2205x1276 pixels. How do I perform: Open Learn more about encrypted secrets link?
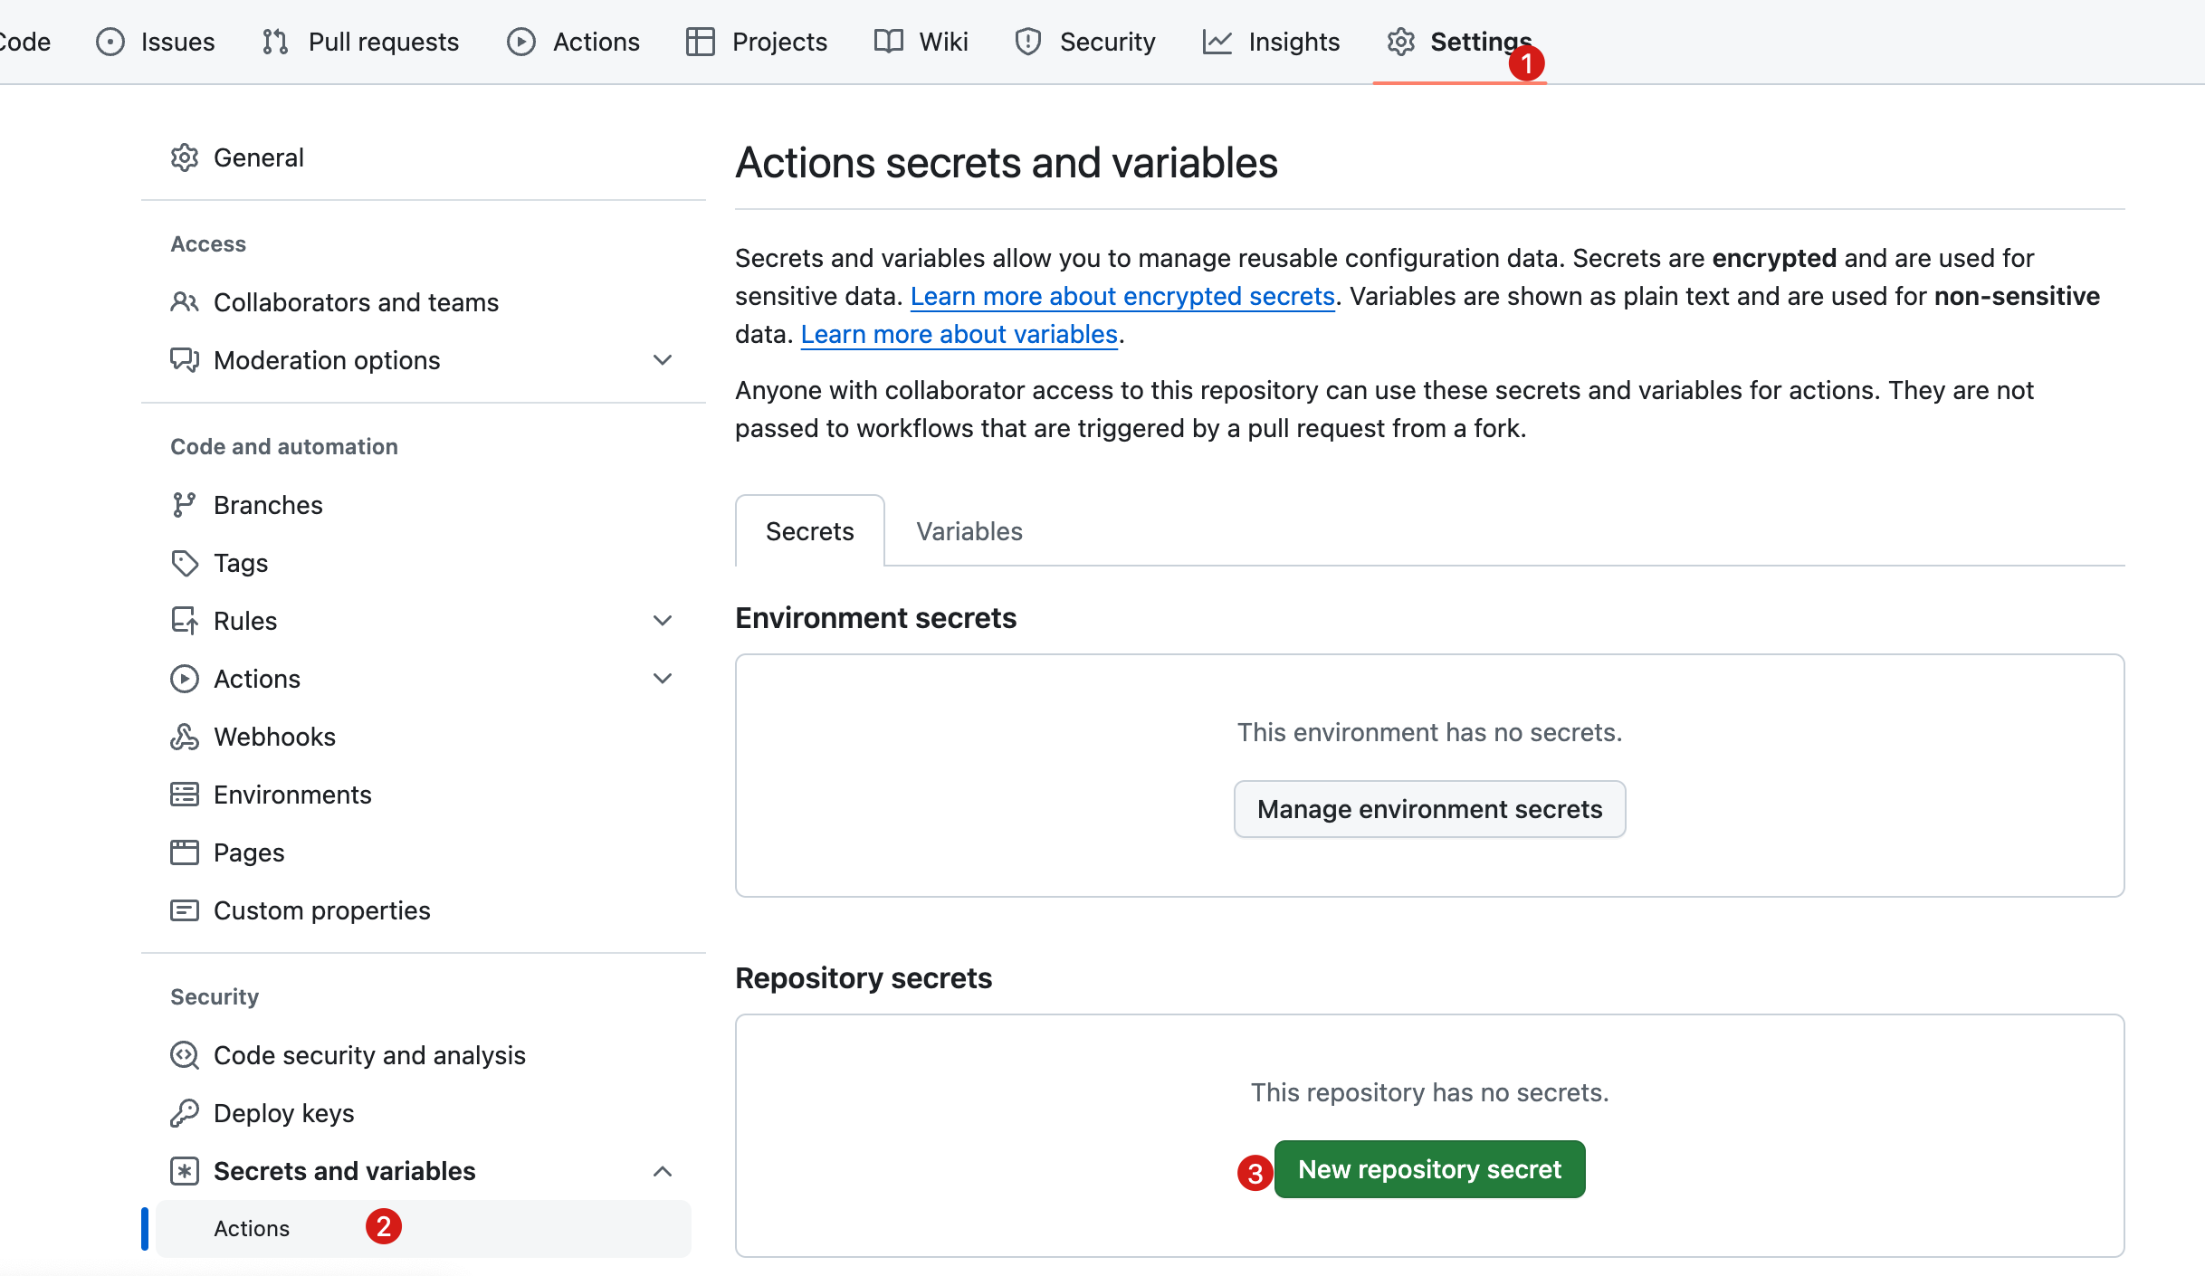click(1122, 296)
